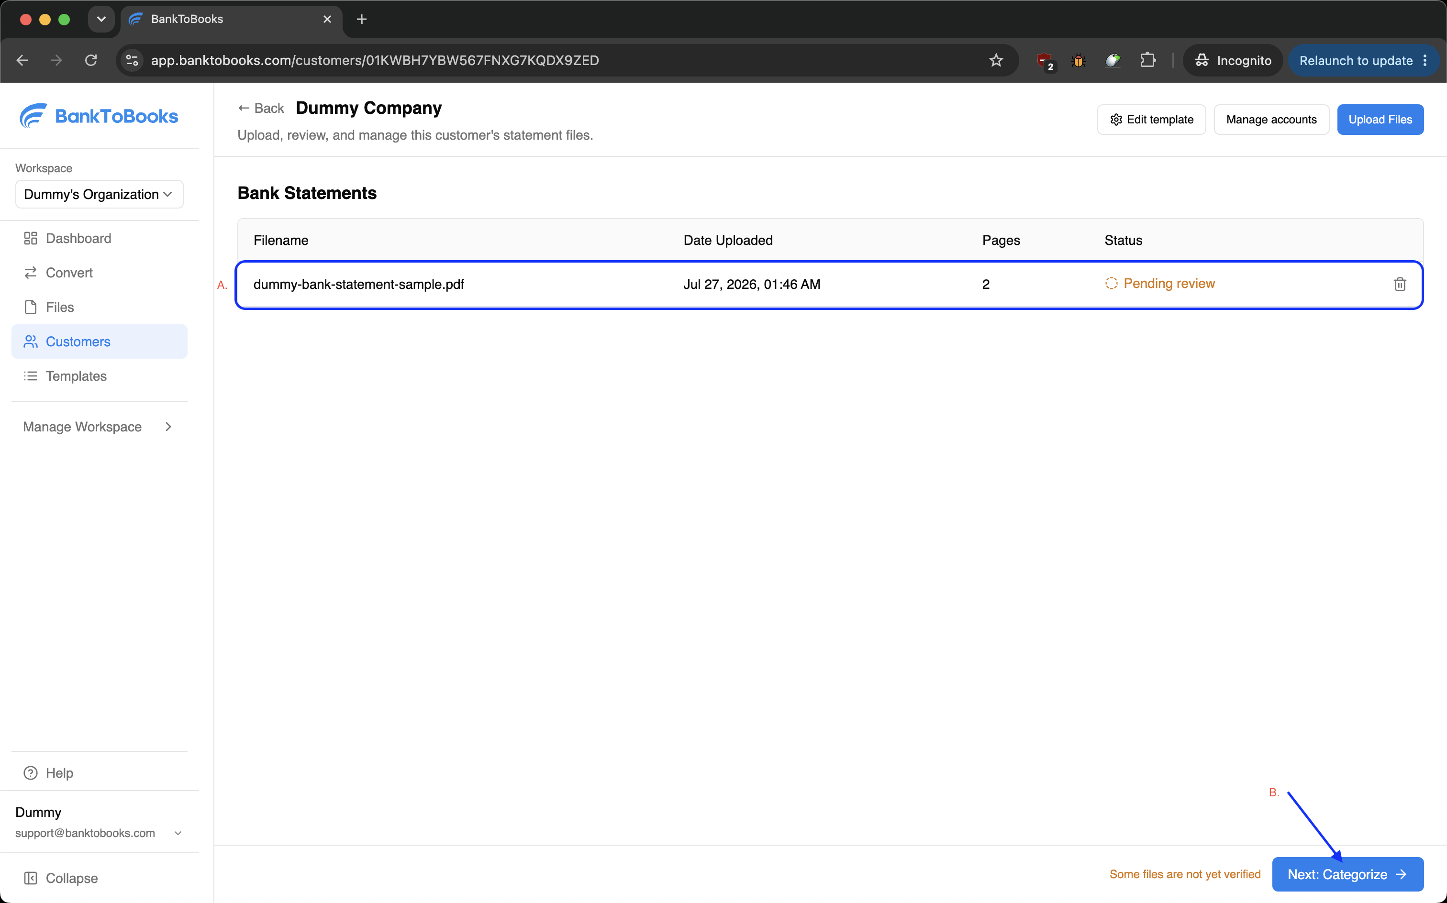Select the BankToBooks browser tab
1447x903 pixels.
pos(231,19)
